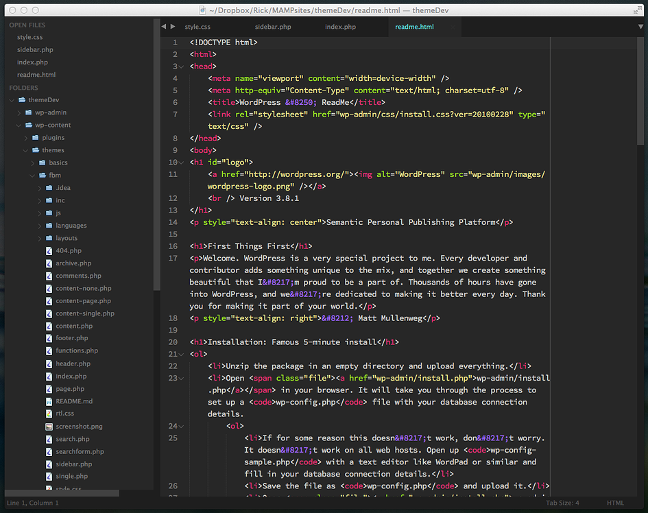
Task: Click the layouts folder icon
Action: tap(49, 238)
